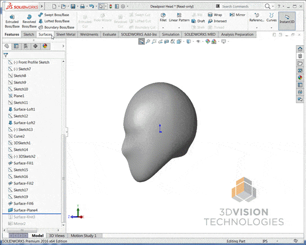Click the Rebuild traffic light icon

tap(111, 6)
